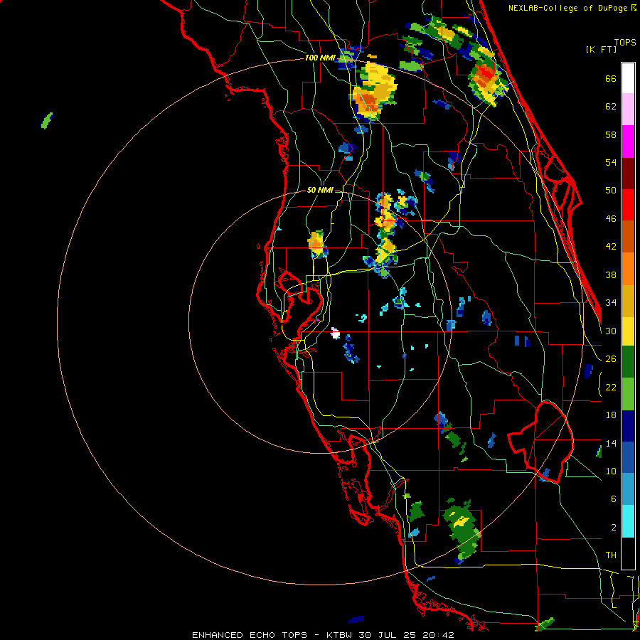Viewport: 640px width, 640px height.
Task: Select the magenta legend swatch
Action: (628, 142)
